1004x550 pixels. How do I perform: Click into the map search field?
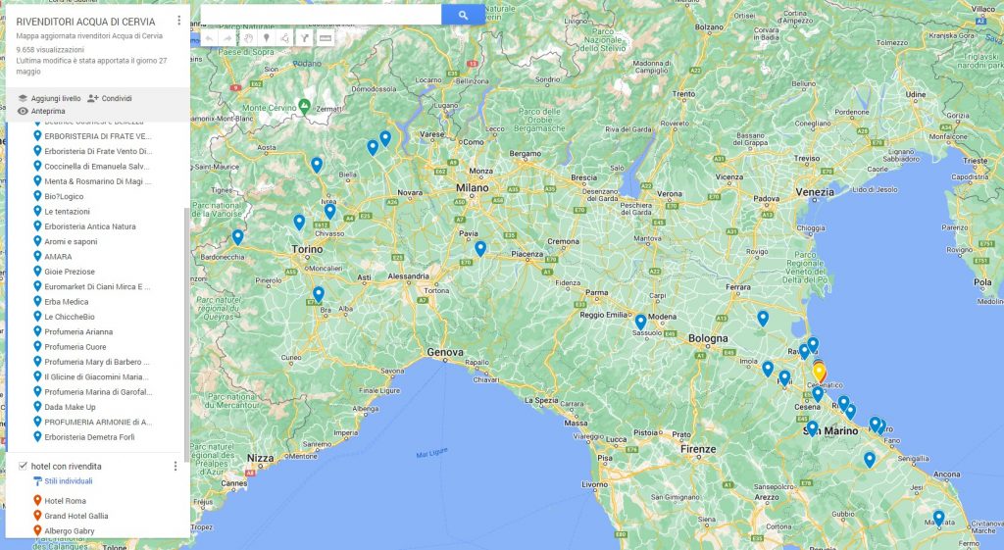pos(321,15)
